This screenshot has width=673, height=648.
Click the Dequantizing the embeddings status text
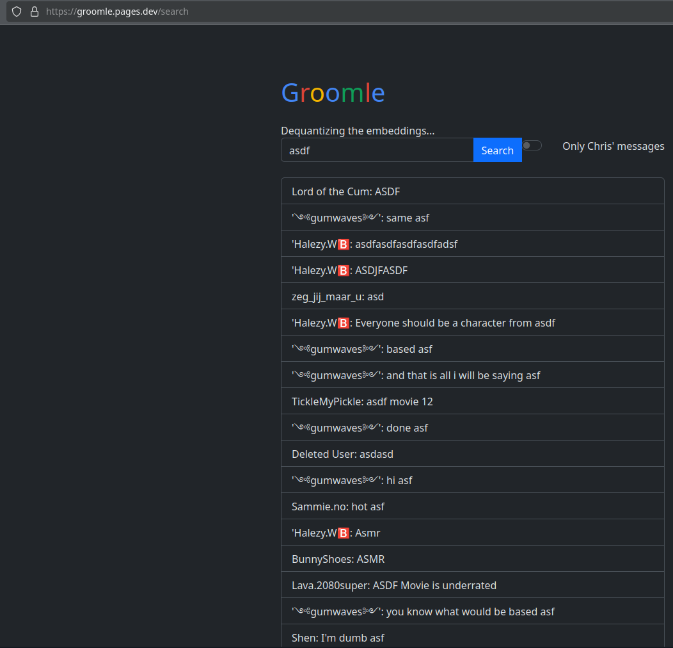358,131
